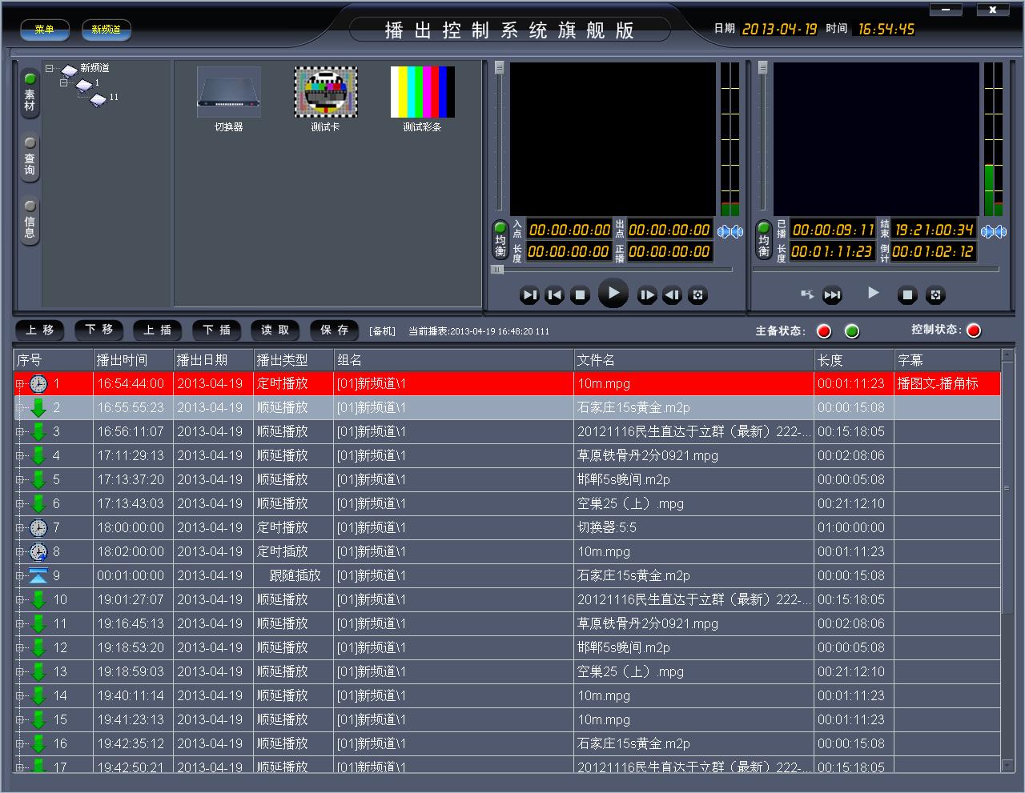
Task: Switch to the 信息 side tab
Action: (x=30, y=221)
